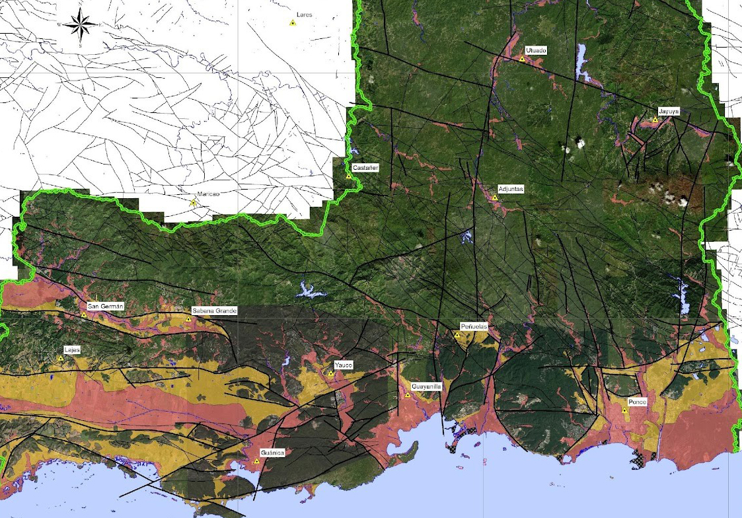Click the Sabana Grande triangle marker

click(188, 319)
